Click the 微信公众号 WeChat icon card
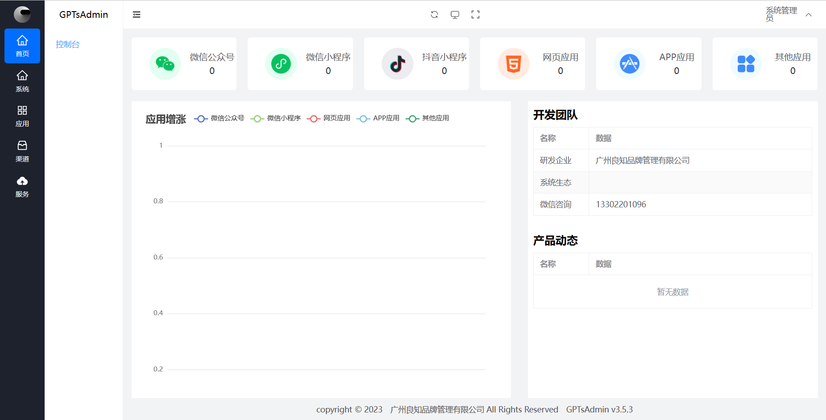 click(x=165, y=64)
